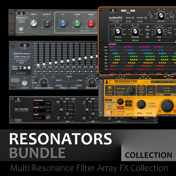Click Polyres MED band CF slider
This screenshot has width=176, height=176.
(x=87, y=110)
